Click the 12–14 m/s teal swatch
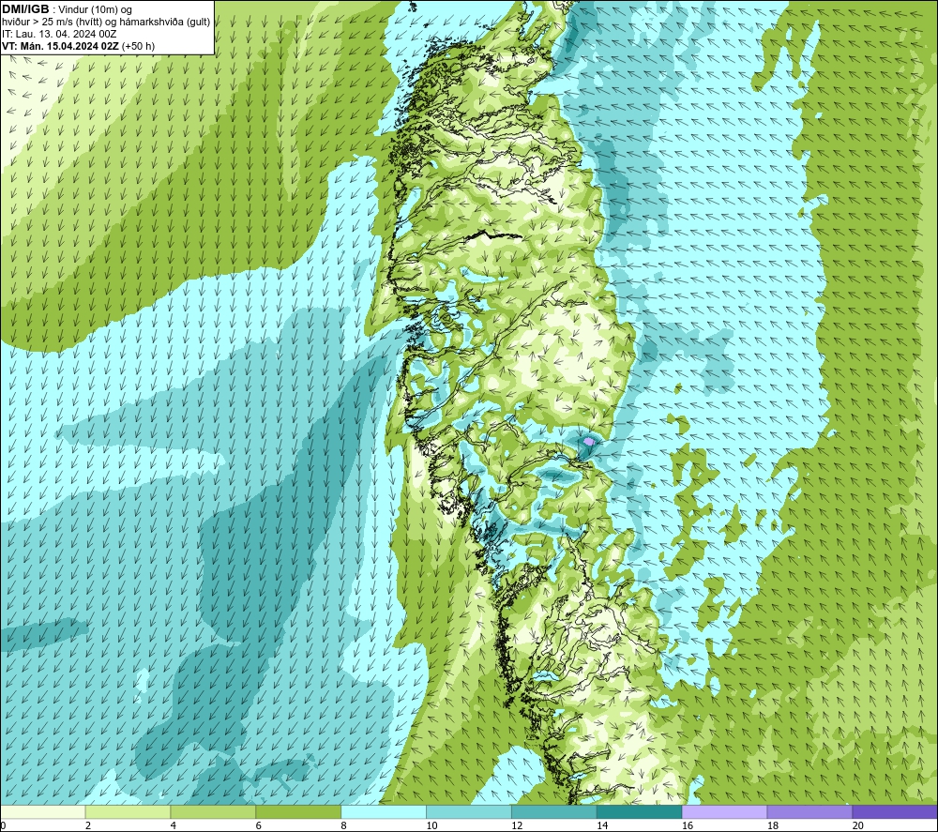Viewport: 938px width, 832px height. coord(554,811)
